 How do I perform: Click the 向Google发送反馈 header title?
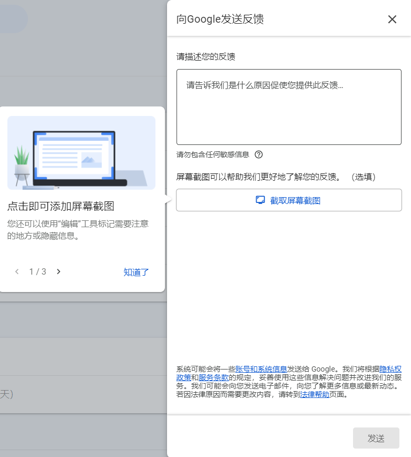pos(220,20)
